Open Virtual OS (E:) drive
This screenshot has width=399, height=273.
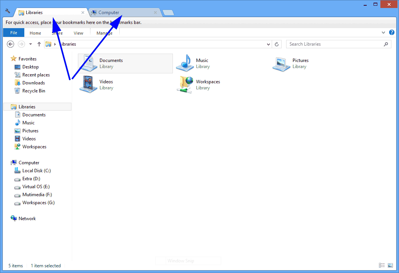36,187
